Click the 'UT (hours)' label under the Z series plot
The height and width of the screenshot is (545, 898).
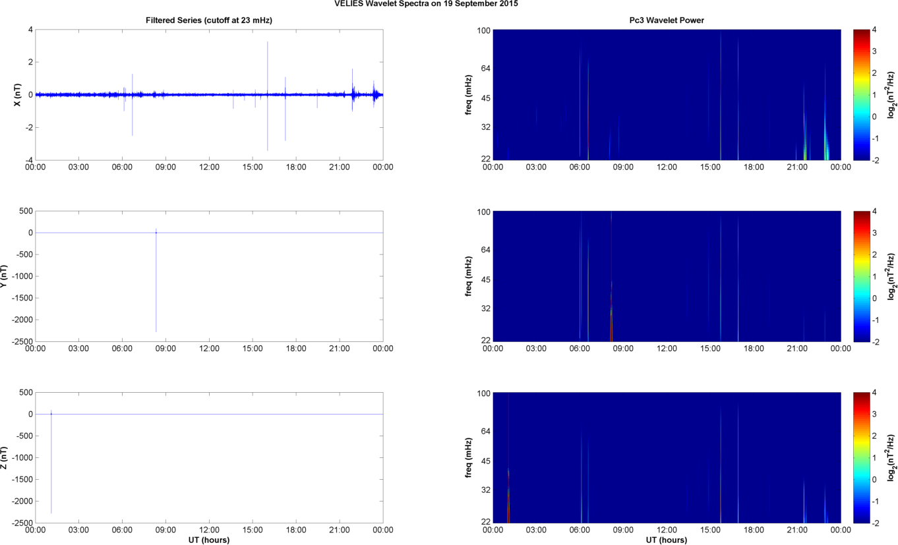[x=209, y=540]
